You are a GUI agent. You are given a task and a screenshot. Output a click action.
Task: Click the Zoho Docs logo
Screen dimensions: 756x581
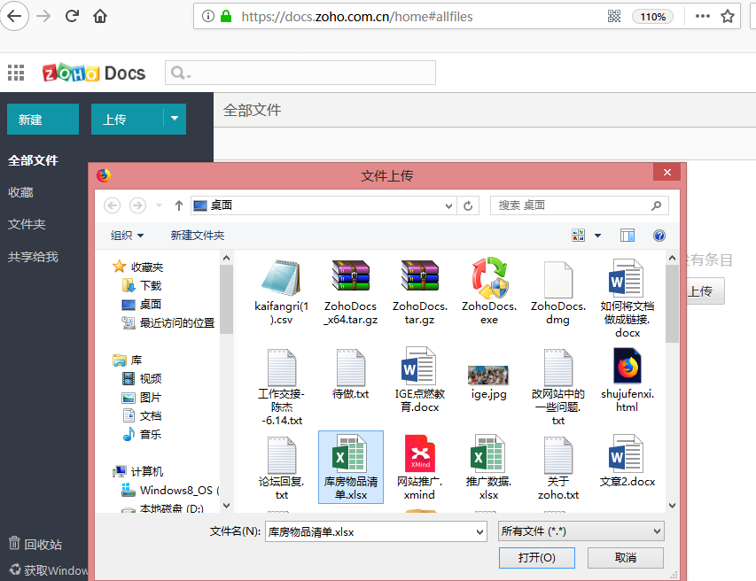(95, 74)
